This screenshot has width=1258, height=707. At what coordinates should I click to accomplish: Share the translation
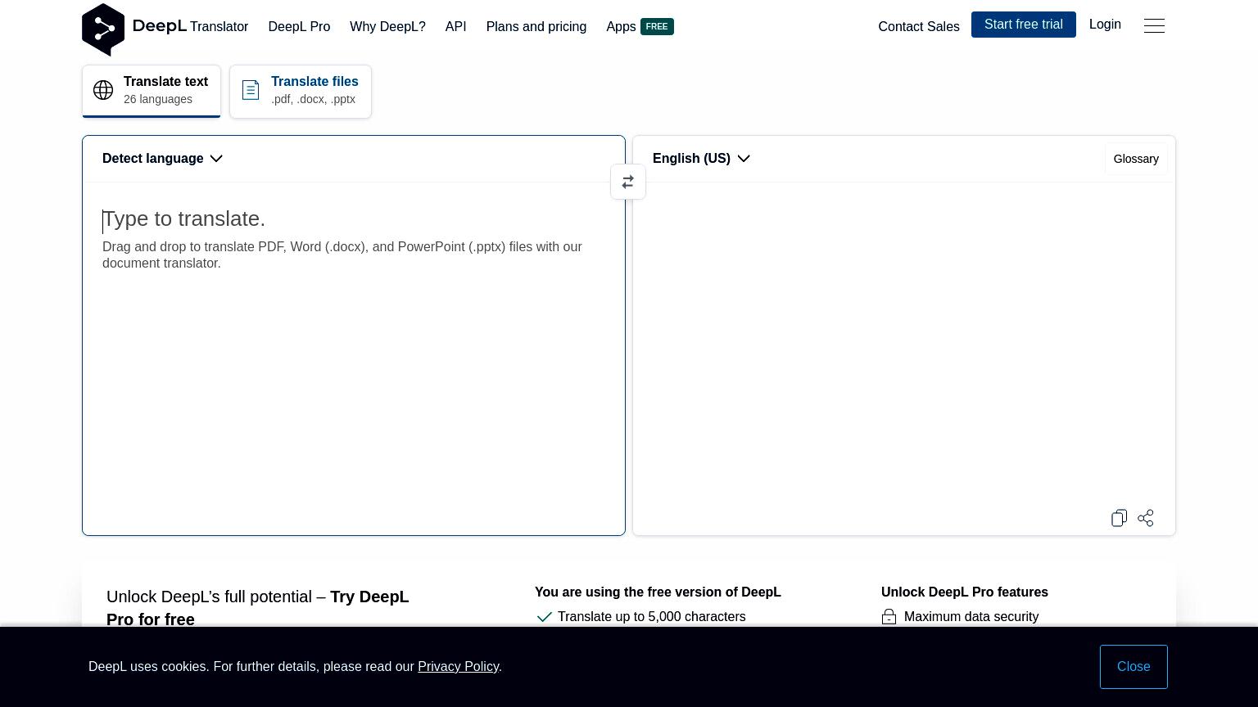pyautogui.click(x=1146, y=518)
